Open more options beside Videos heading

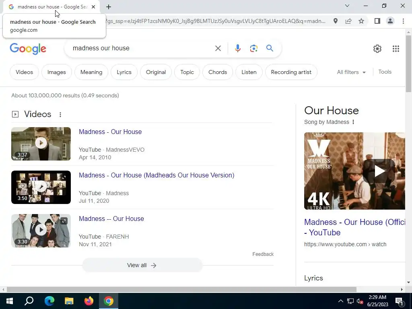click(60, 115)
